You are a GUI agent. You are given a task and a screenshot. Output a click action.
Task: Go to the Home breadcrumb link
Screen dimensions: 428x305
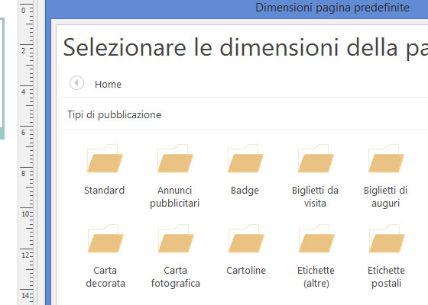click(x=108, y=85)
